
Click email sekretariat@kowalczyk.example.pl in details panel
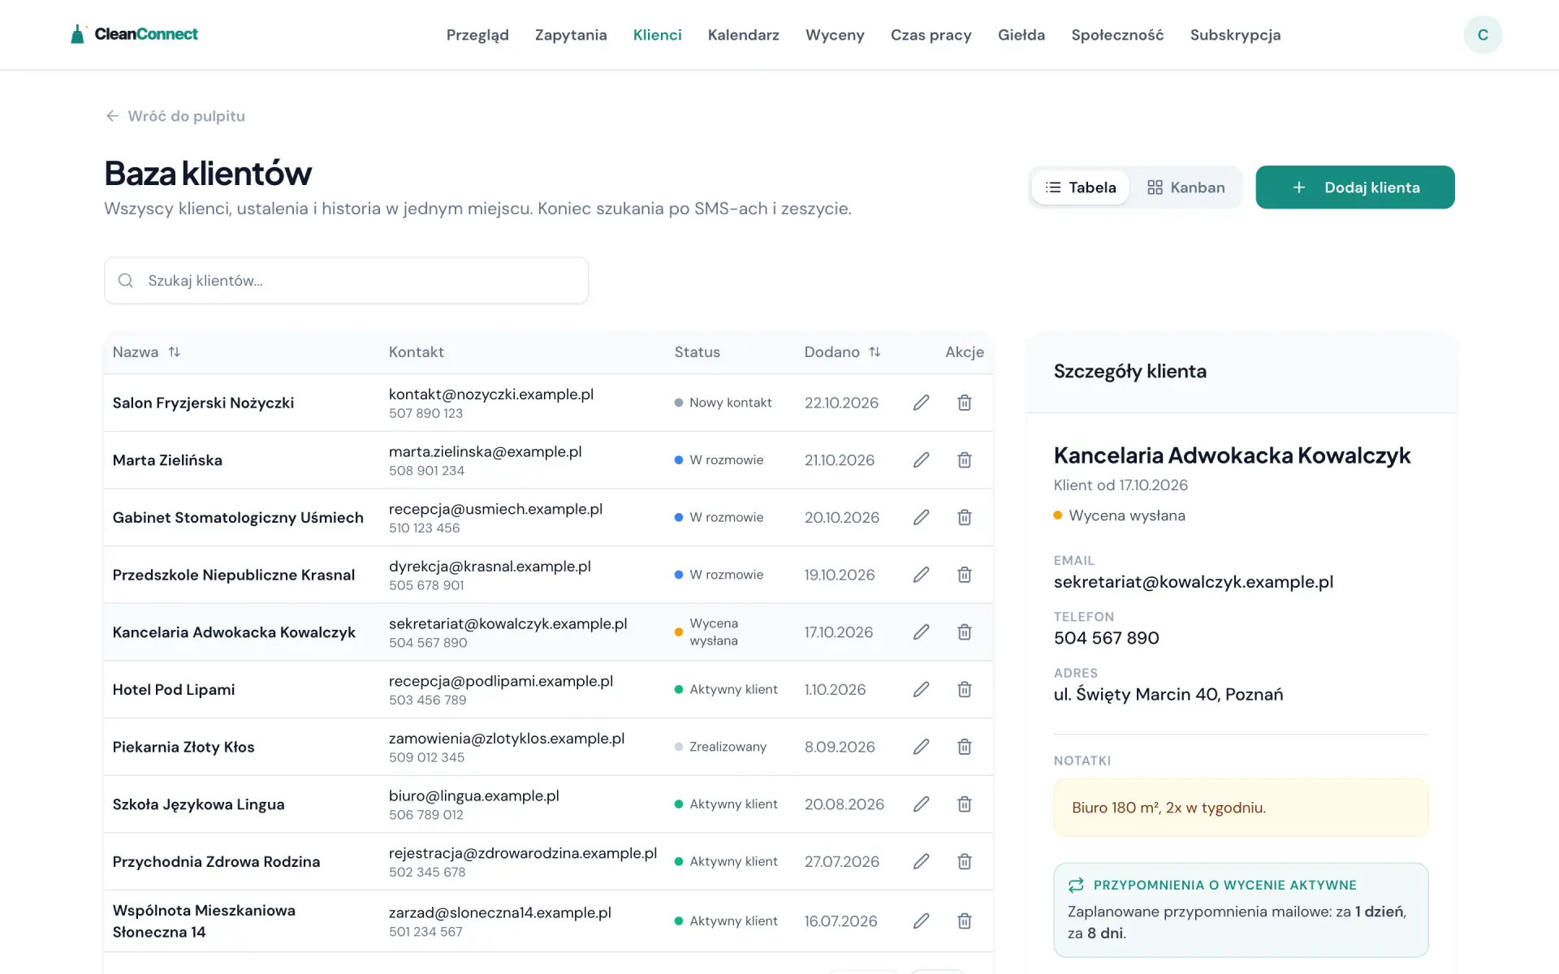1193,582
